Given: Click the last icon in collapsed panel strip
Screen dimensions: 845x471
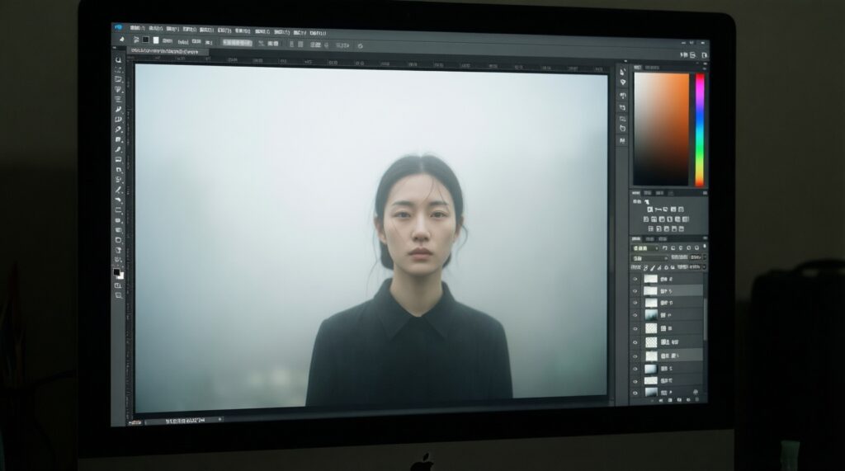Looking at the screenshot, I should tap(622, 141).
